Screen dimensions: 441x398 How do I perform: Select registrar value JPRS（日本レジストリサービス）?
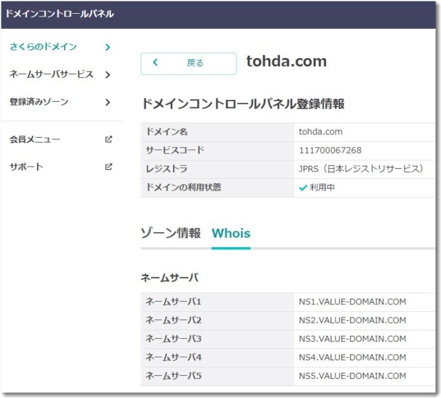click(361, 169)
